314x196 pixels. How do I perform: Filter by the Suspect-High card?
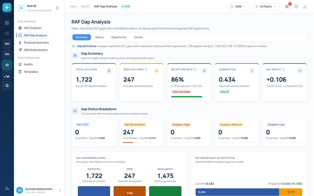tap(189, 133)
